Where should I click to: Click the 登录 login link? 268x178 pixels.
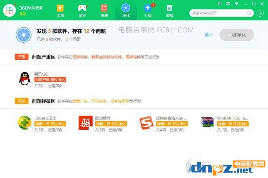tap(22, 14)
